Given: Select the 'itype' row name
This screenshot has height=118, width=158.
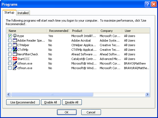Looking at the screenshot, I should 21,36.
